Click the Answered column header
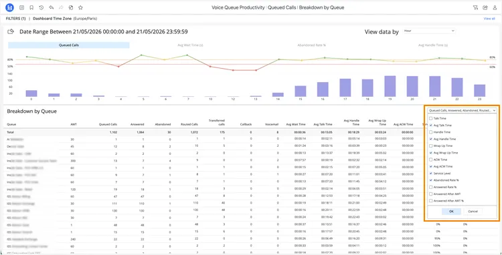The image size is (502, 255). pyautogui.click(x=137, y=124)
